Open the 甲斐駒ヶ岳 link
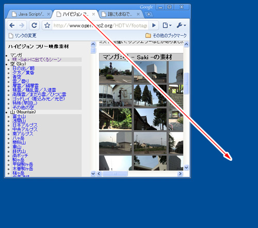The image size is (258, 228). (x=23, y=164)
